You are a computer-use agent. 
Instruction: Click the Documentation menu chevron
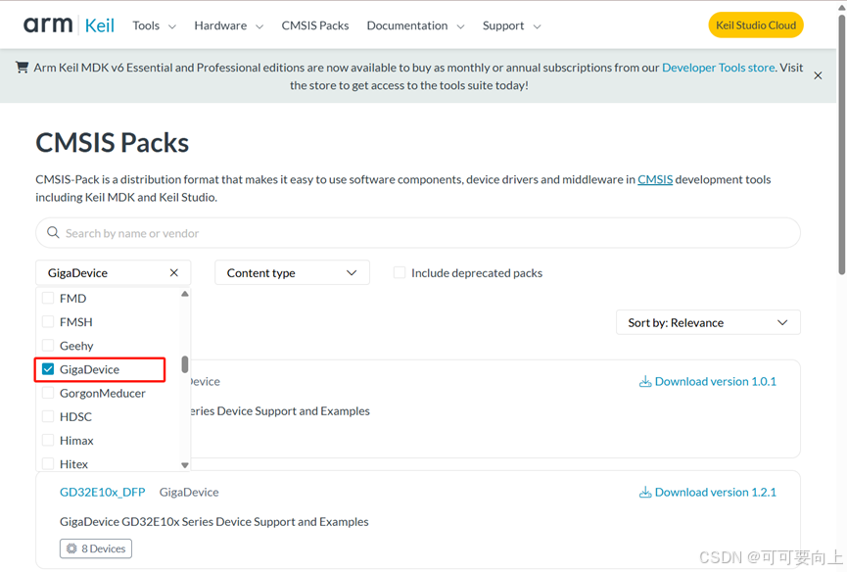[460, 26]
